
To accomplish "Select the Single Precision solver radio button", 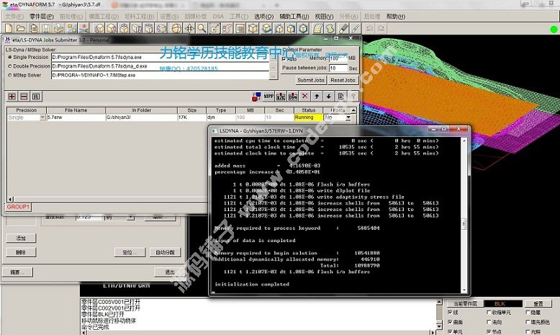I will (10, 57).
